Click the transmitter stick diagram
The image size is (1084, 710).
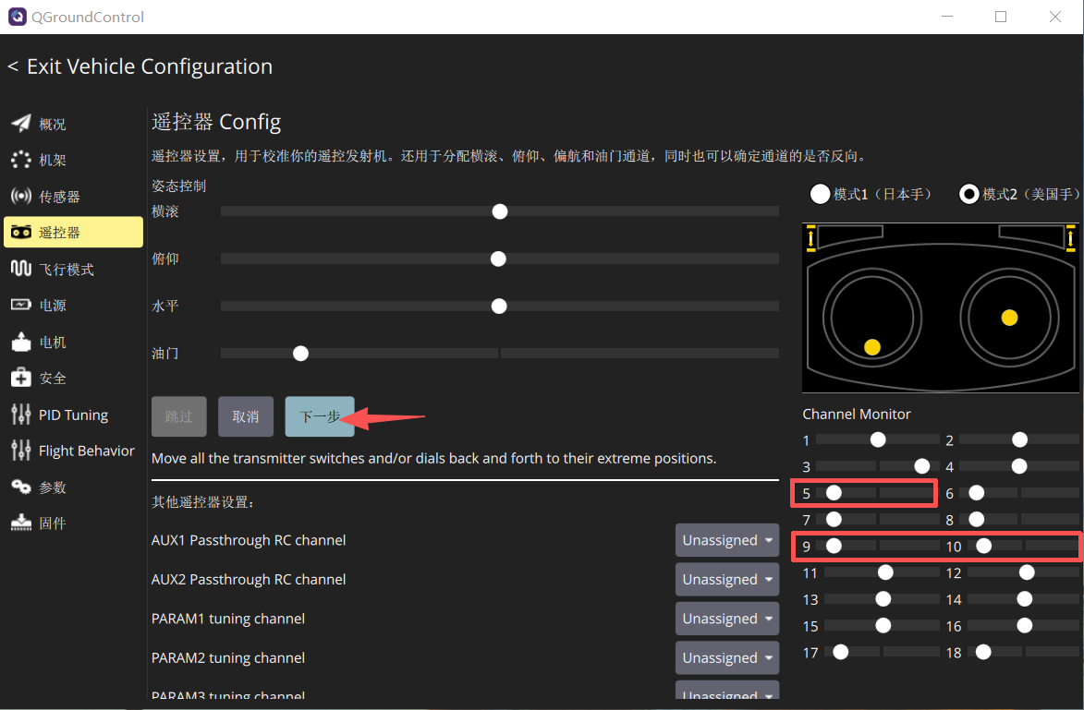point(940,307)
